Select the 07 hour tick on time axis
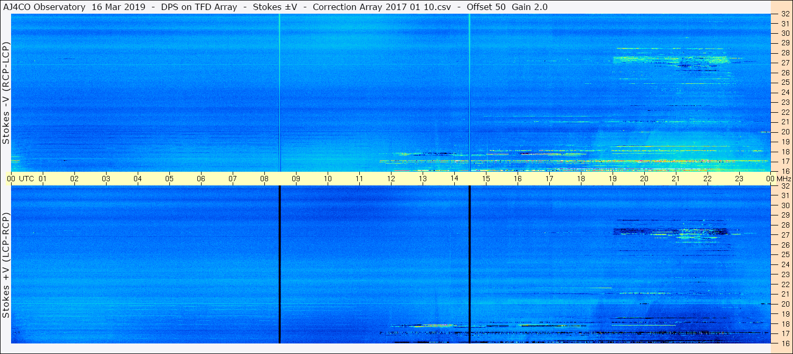Image resolution: width=793 pixels, height=354 pixels. (x=233, y=179)
